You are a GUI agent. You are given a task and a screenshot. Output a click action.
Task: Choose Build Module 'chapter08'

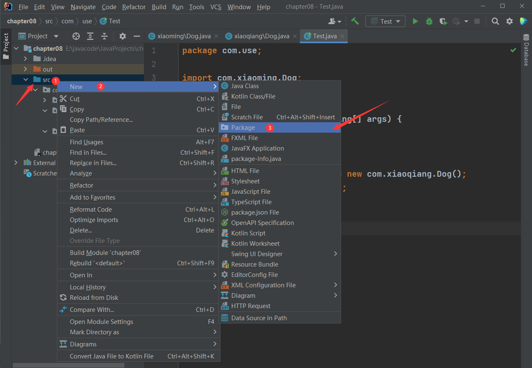pyautogui.click(x=138, y=253)
